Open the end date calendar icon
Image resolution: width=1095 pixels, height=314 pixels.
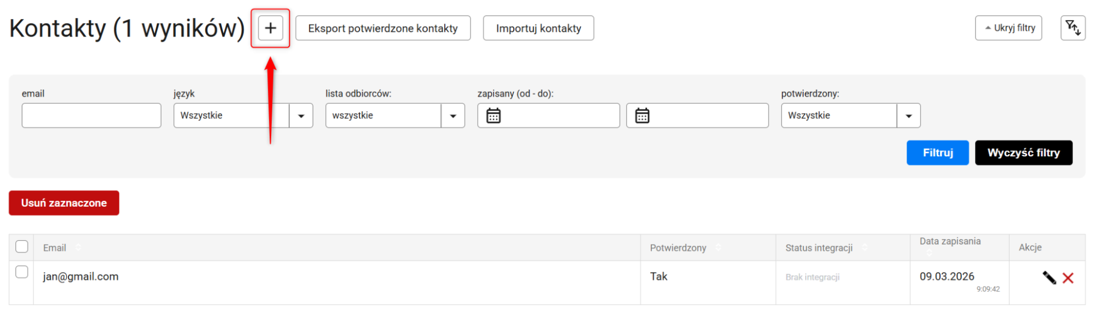pos(642,115)
